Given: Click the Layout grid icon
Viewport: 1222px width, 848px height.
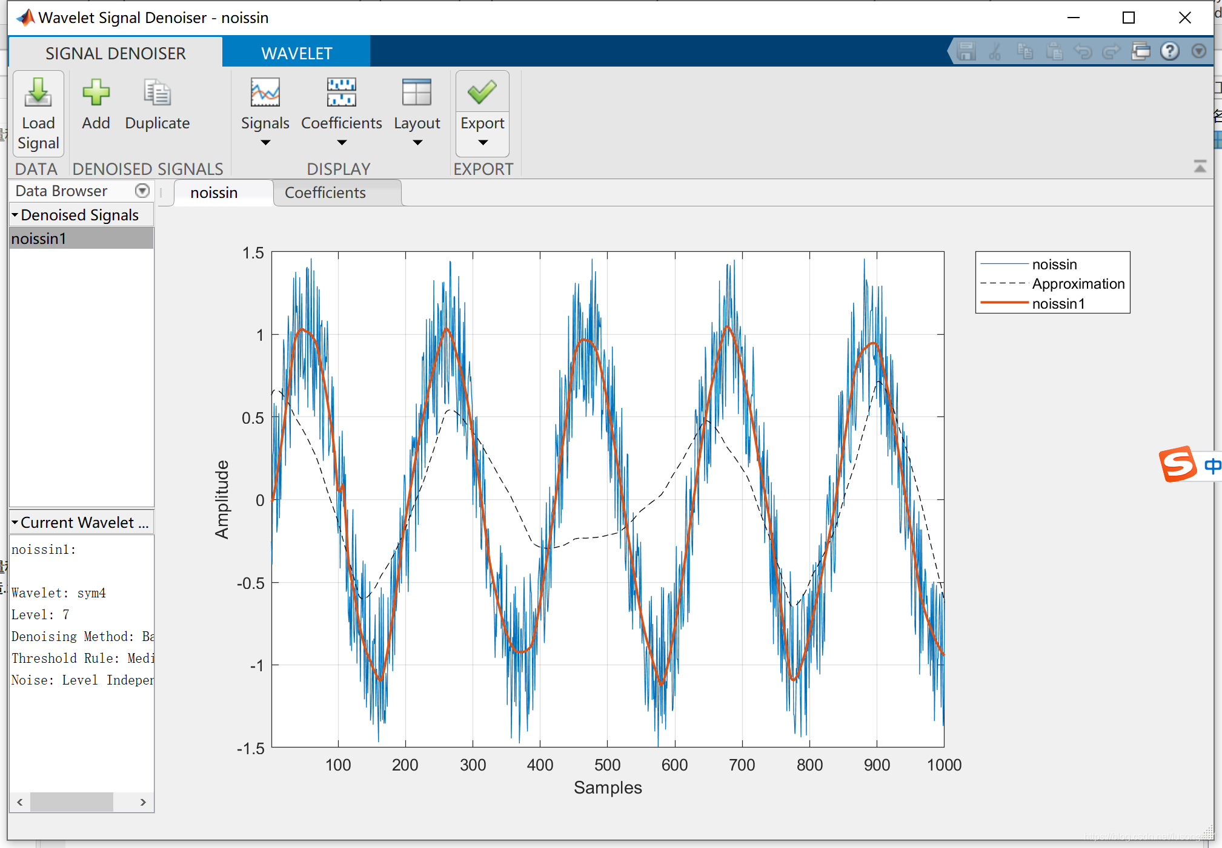Looking at the screenshot, I should (x=417, y=93).
